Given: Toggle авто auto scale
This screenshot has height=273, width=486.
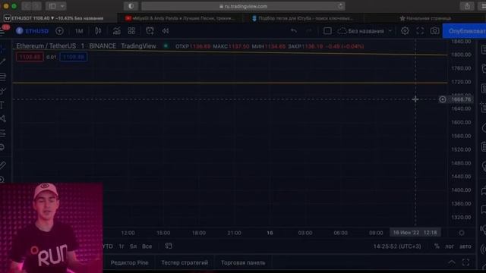Looking at the screenshot, I should tap(465, 246).
